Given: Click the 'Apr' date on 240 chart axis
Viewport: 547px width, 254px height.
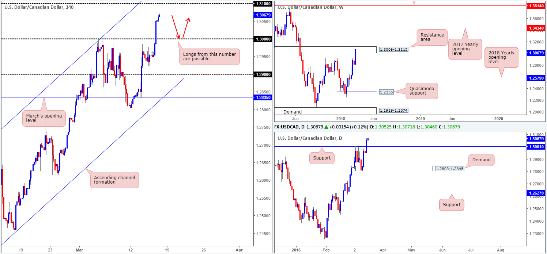Looking at the screenshot, I should point(239,250).
